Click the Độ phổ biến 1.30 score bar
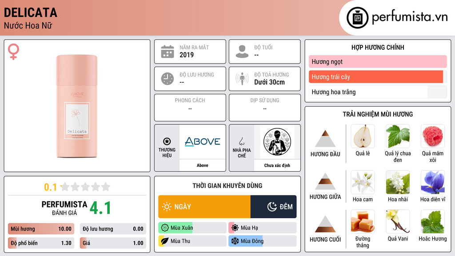The width and height of the screenshot is (455, 256). click(x=41, y=243)
